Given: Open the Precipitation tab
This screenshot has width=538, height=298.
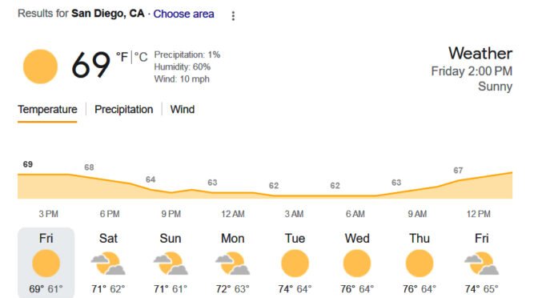Looking at the screenshot, I should coord(123,110).
